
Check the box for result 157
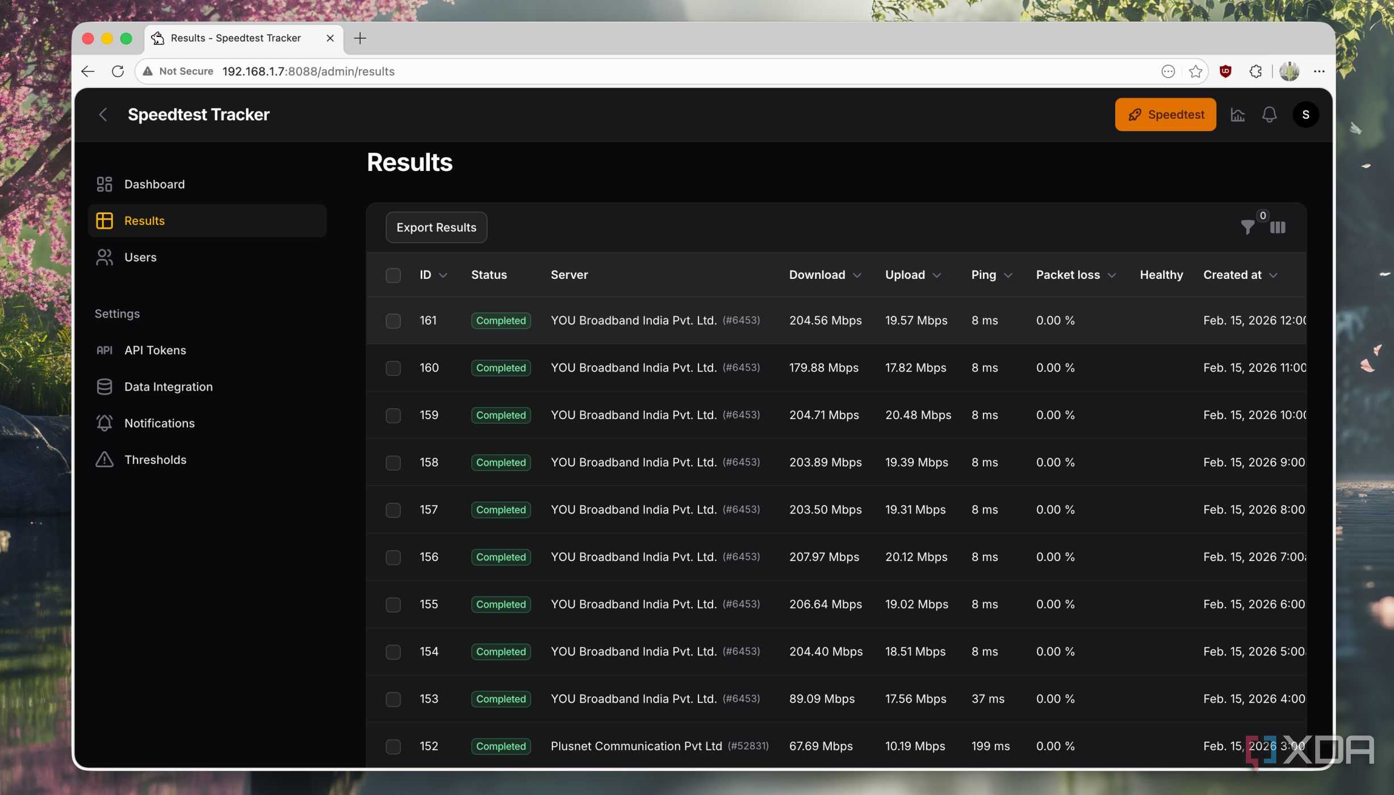393,510
